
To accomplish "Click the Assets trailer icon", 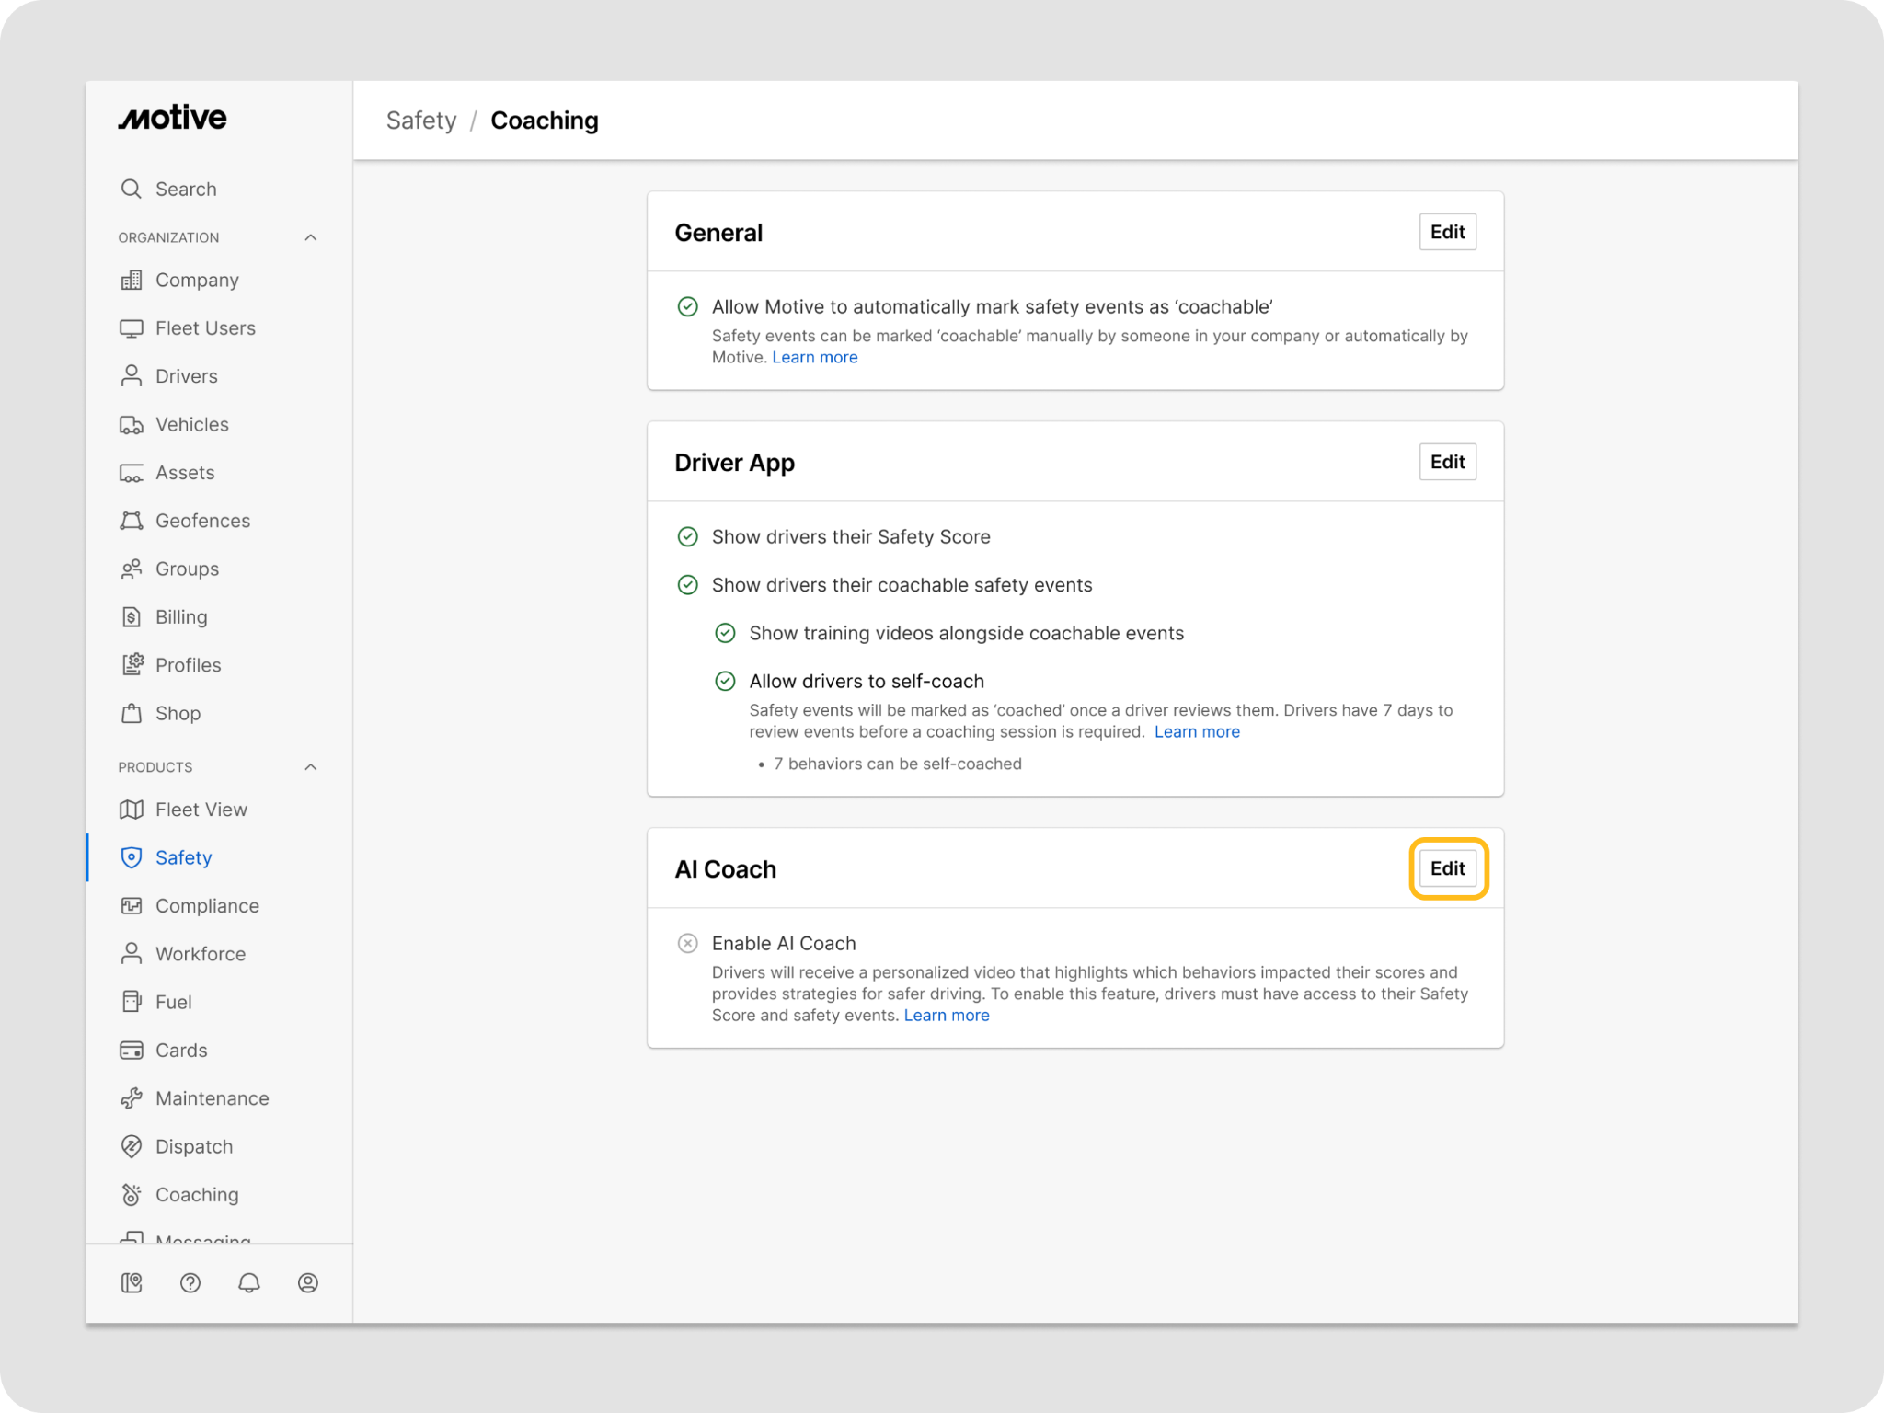I will (x=132, y=473).
